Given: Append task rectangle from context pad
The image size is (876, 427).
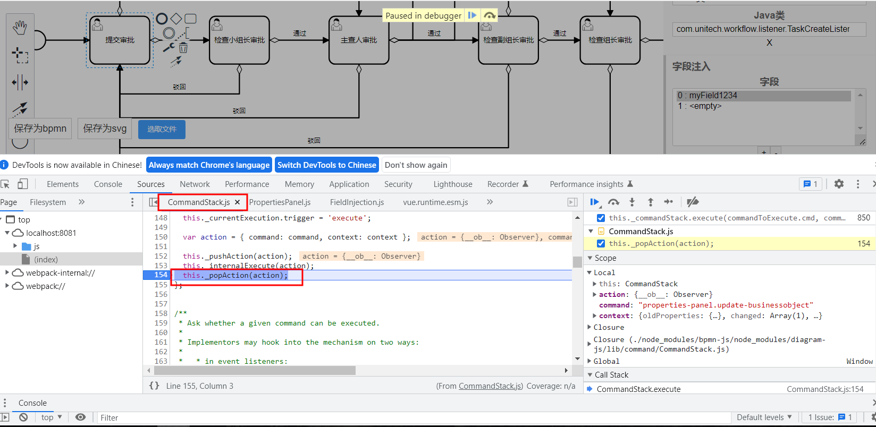Looking at the screenshot, I should point(190,19).
